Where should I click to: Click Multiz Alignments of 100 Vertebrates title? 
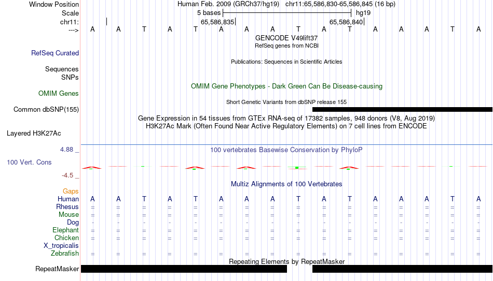point(286,184)
